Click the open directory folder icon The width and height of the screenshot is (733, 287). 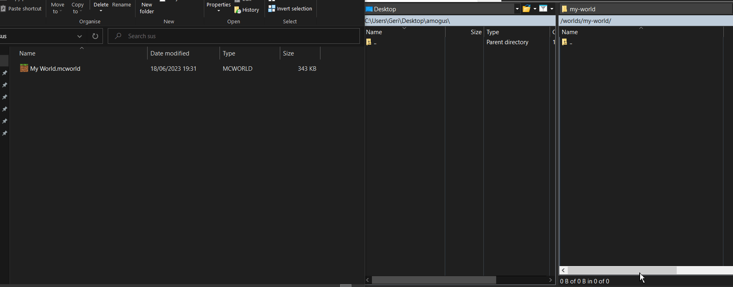(526, 9)
